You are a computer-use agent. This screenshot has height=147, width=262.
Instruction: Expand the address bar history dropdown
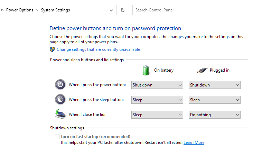click(111, 10)
